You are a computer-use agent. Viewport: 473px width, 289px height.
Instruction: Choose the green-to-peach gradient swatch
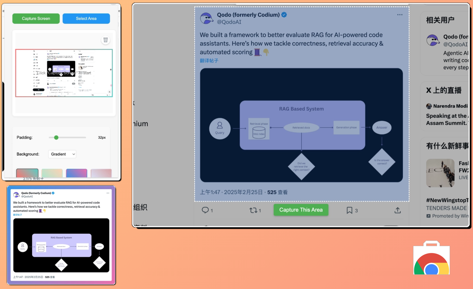52,173
